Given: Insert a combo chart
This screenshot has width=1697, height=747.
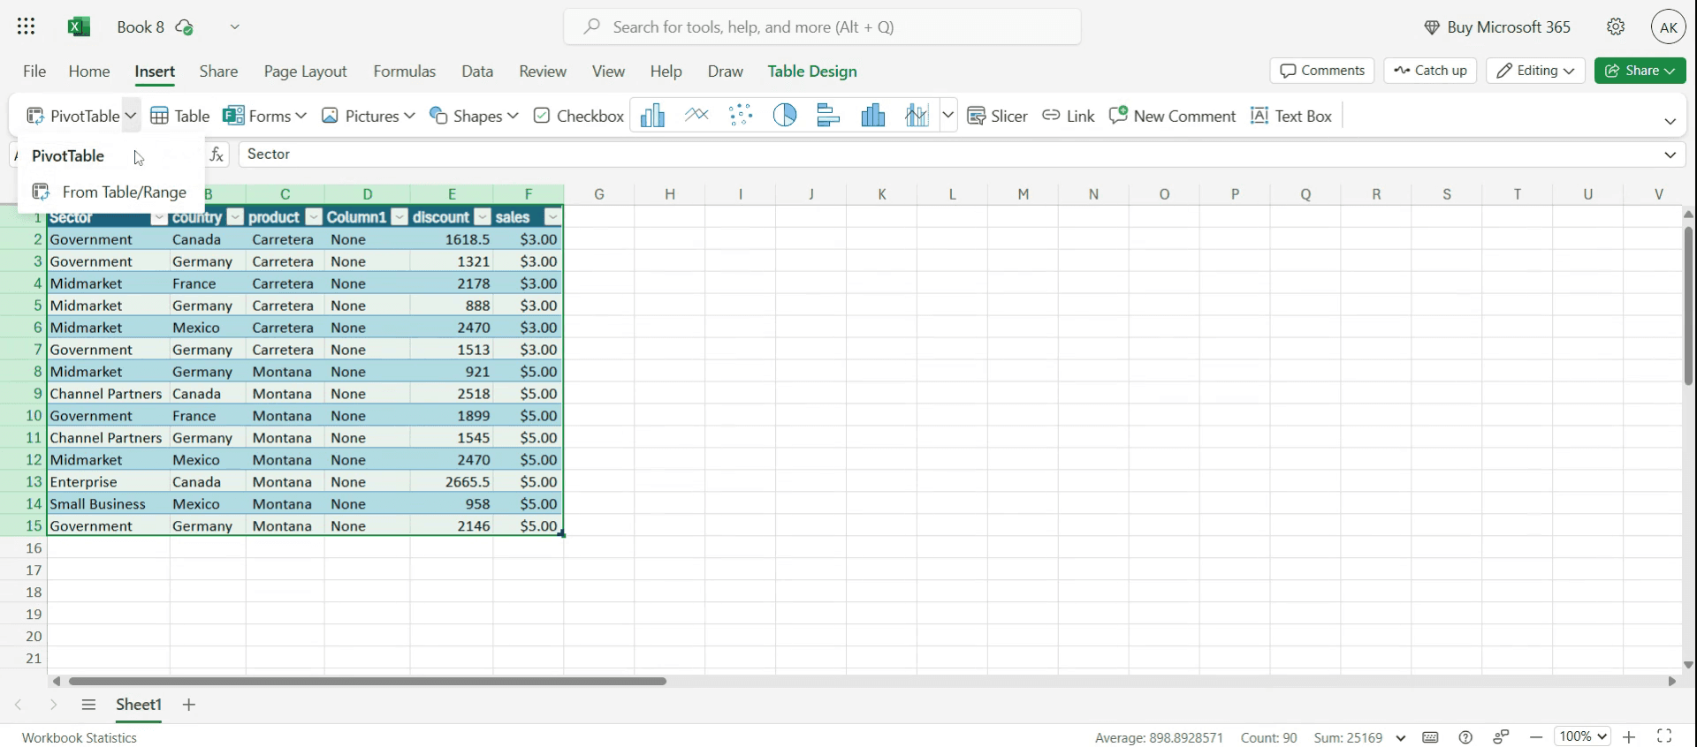Looking at the screenshot, I should pyautogui.click(x=917, y=116).
